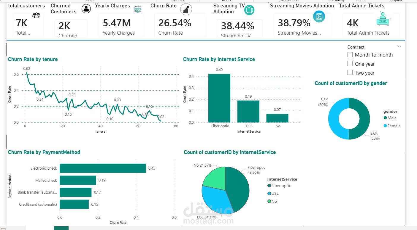Click the Churn Rate by Internet Service title
This screenshot has height=230, width=417.
(x=219, y=59)
